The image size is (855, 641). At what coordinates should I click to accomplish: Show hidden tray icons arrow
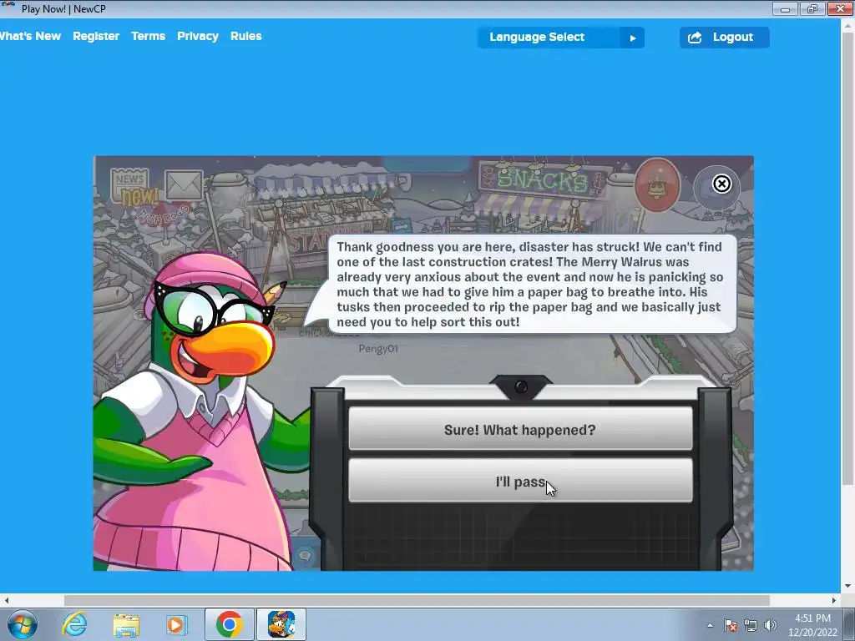(x=710, y=625)
